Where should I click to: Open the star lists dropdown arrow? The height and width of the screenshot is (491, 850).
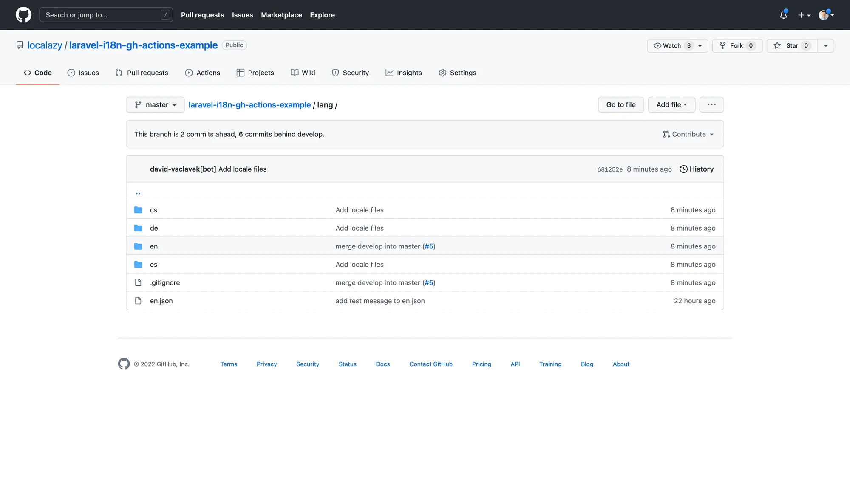[826, 45]
